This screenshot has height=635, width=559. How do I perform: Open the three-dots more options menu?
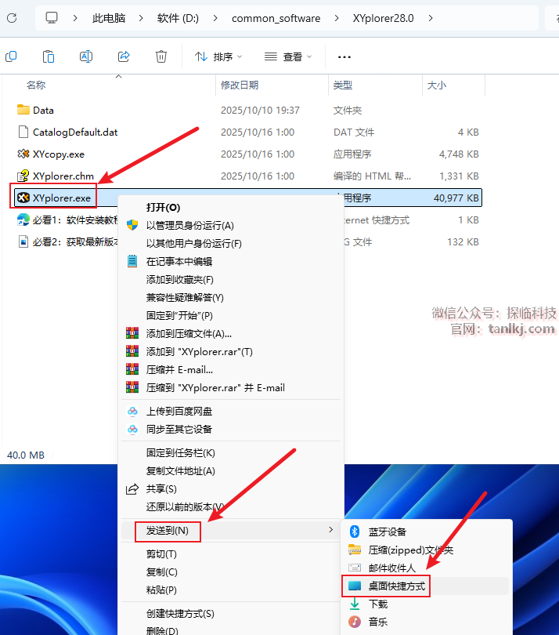point(344,57)
